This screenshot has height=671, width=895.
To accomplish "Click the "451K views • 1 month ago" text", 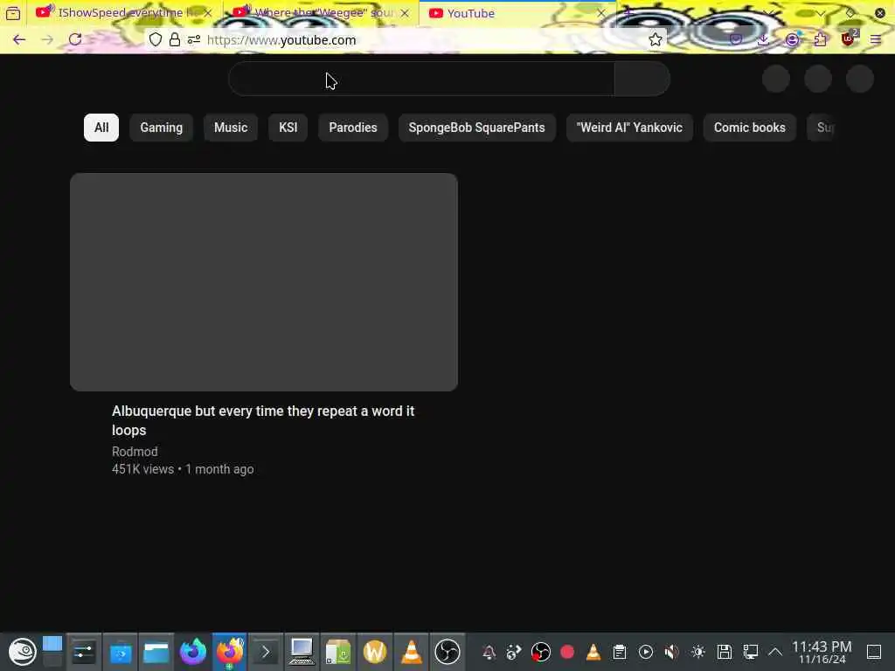I will (x=183, y=469).
